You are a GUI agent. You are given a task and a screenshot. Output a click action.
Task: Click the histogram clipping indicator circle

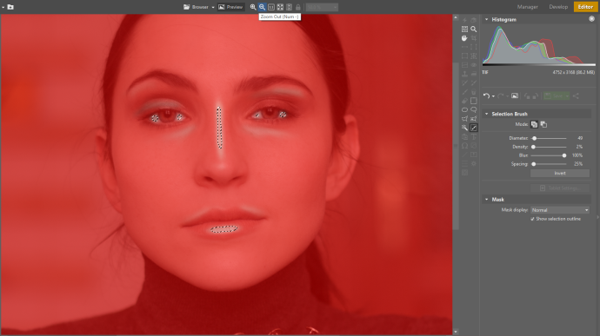[591, 19]
